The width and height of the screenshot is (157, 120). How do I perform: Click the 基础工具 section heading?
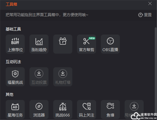[13, 29]
